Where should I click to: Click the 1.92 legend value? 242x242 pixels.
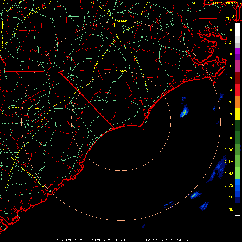point(229,66)
